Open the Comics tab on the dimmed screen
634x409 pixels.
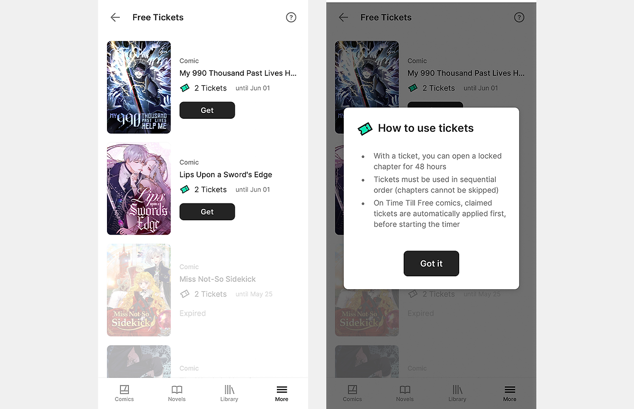click(352, 393)
